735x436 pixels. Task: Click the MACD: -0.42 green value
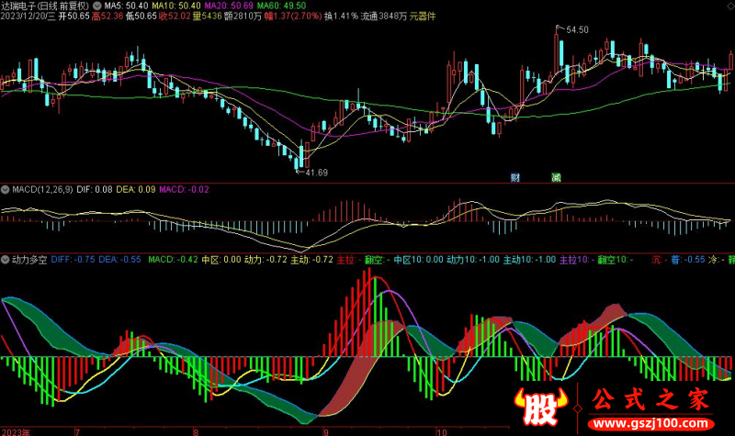click(x=173, y=260)
